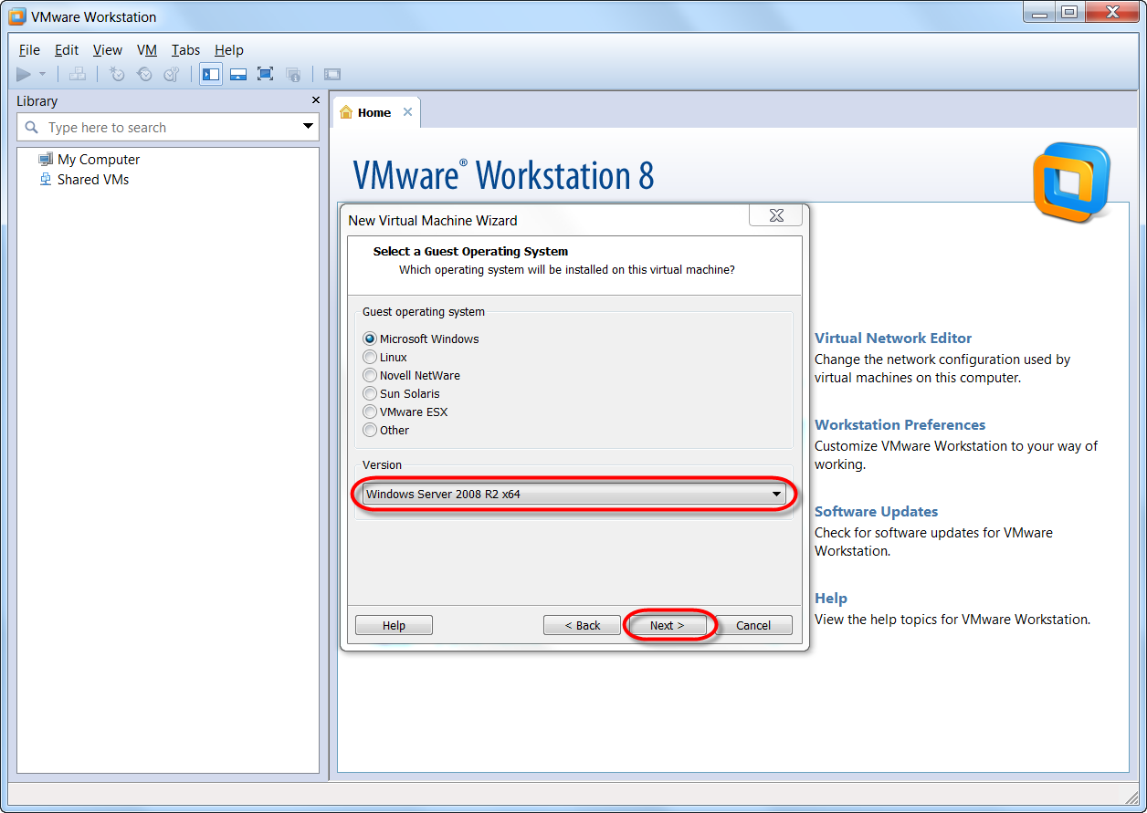Click the Send Ctrl+Alt+Del toolbar icon

tap(78, 75)
